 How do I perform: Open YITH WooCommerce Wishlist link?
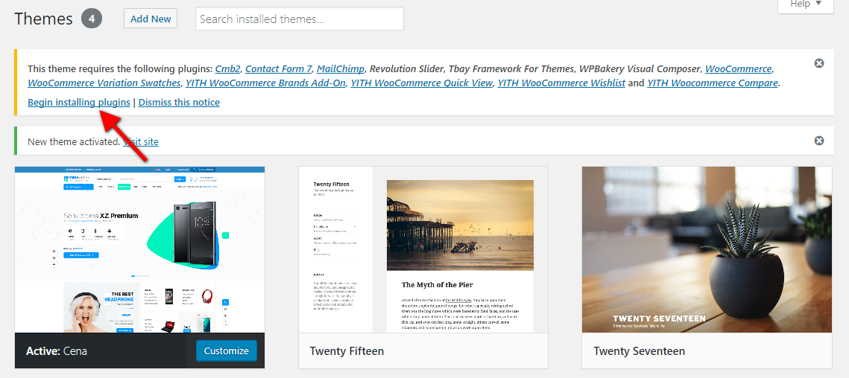click(x=561, y=83)
